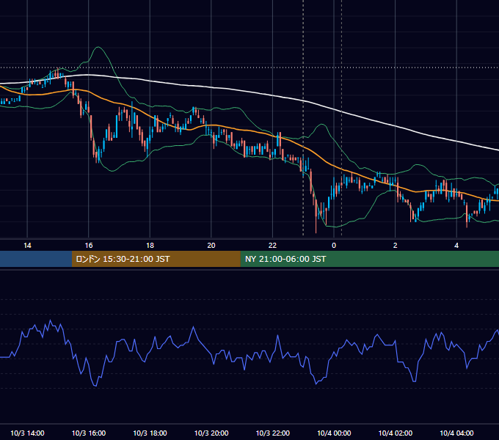499x440 pixels.
Task: Click the London session bar 15:30-21:00 JST
Action: coord(156,259)
